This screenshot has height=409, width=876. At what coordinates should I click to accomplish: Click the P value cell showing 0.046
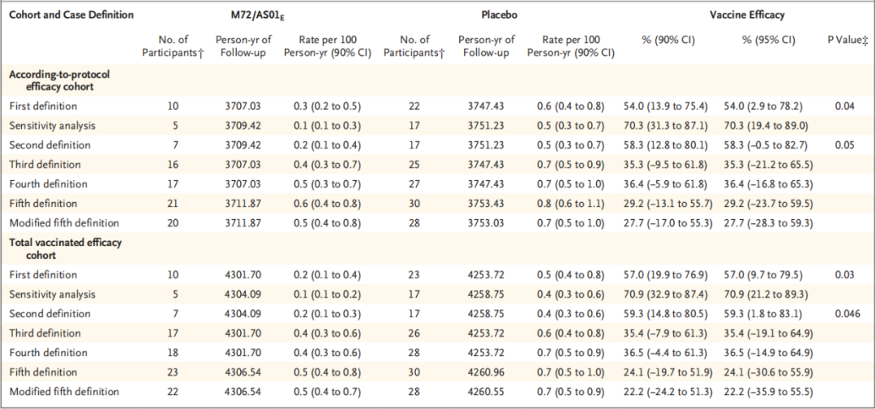tap(845, 314)
